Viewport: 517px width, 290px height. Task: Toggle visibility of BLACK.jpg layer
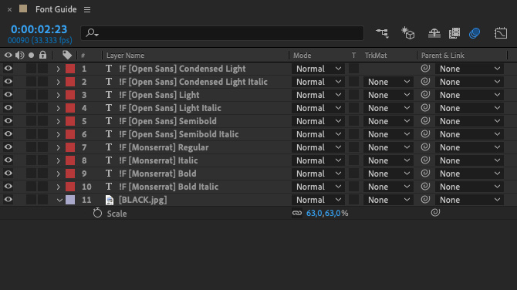8,200
